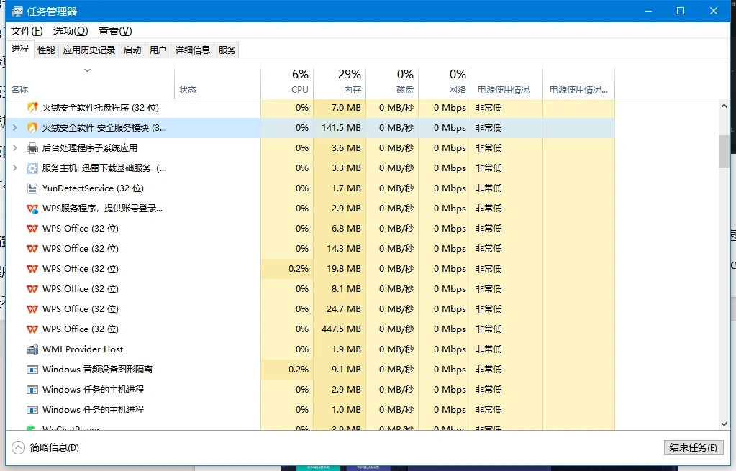
Task: Click the 名称 column sort arrow
Action: pyautogui.click(x=88, y=71)
